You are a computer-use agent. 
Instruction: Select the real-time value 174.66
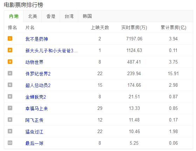[x=134, y=85]
